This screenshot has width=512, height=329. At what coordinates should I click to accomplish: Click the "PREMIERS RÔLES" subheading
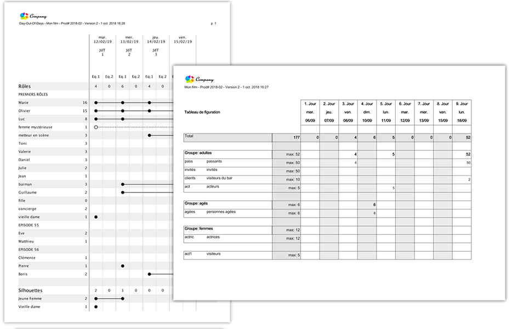coord(33,94)
